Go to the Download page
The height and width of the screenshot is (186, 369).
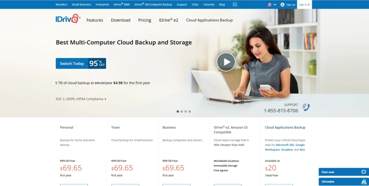click(x=120, y=20)
